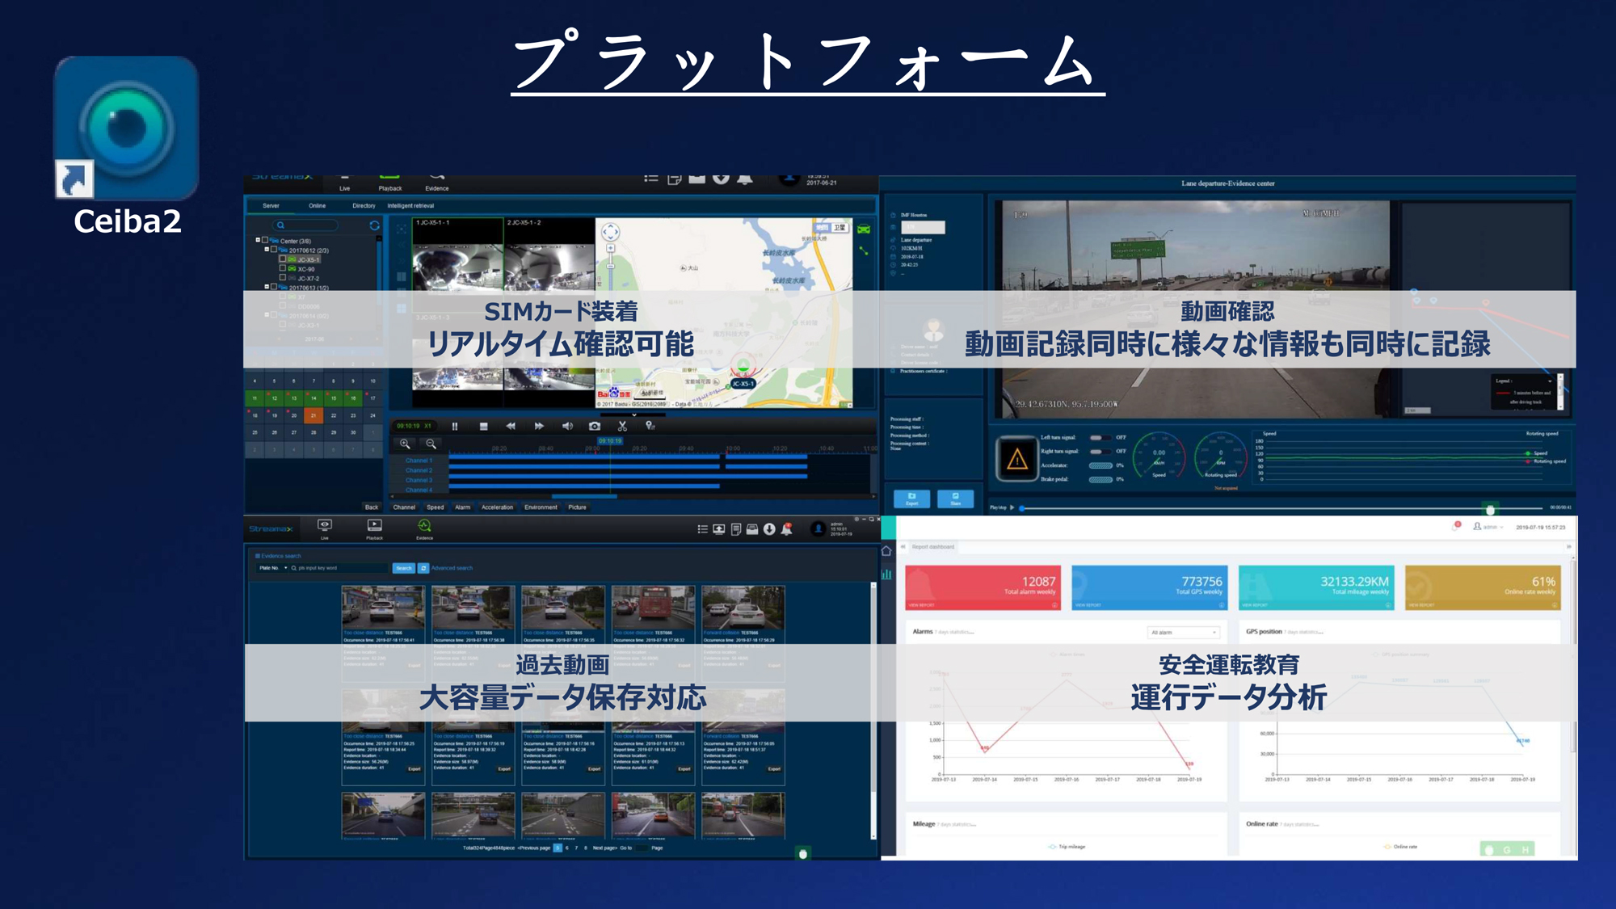The height and width of the screenshot is (909, 1616).
Task: Select the Speed tab below timeline
Action: tap(435, 507)
